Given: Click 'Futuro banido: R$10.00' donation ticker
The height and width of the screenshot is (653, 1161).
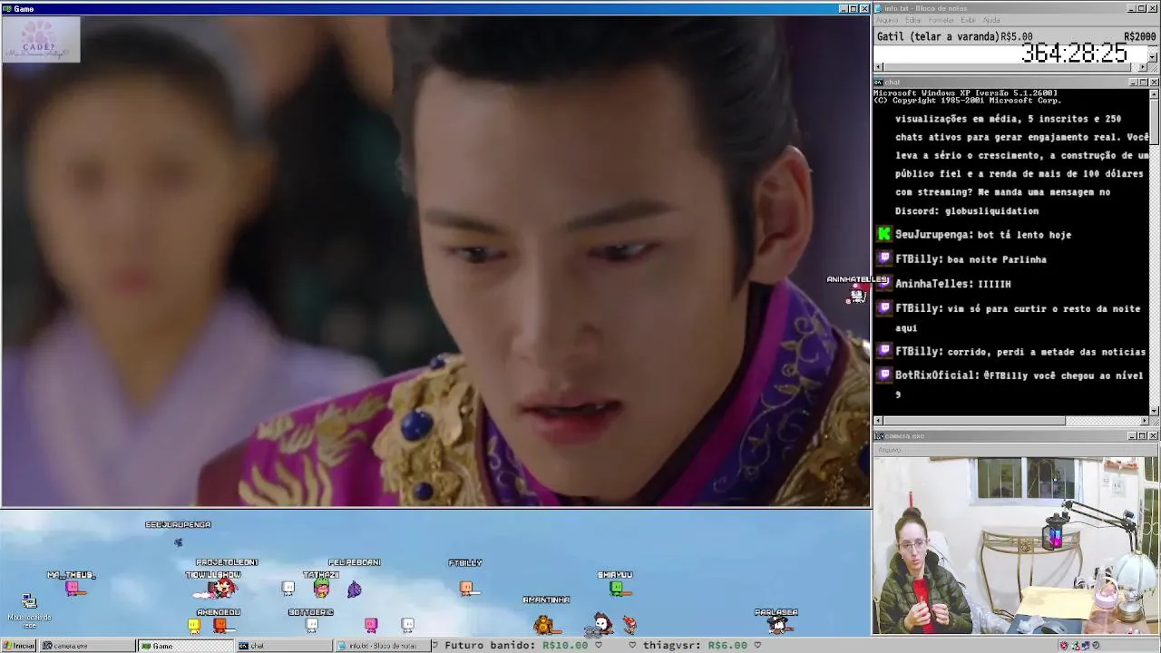Looking at the screenshot, I should tap(516, 646).
